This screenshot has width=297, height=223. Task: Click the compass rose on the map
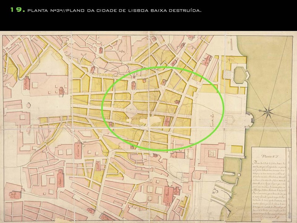click(x=267, y=112)
